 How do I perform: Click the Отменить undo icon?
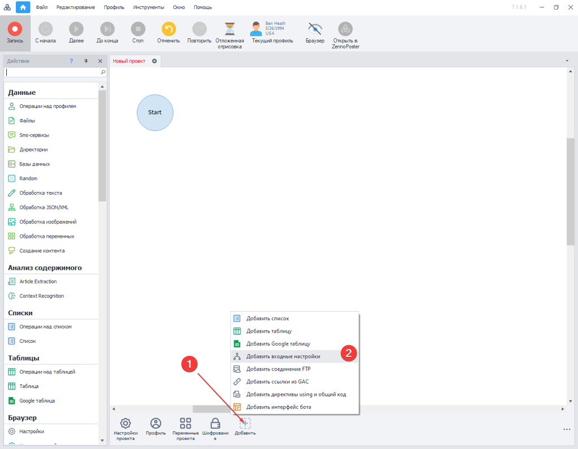click(168, 29)
